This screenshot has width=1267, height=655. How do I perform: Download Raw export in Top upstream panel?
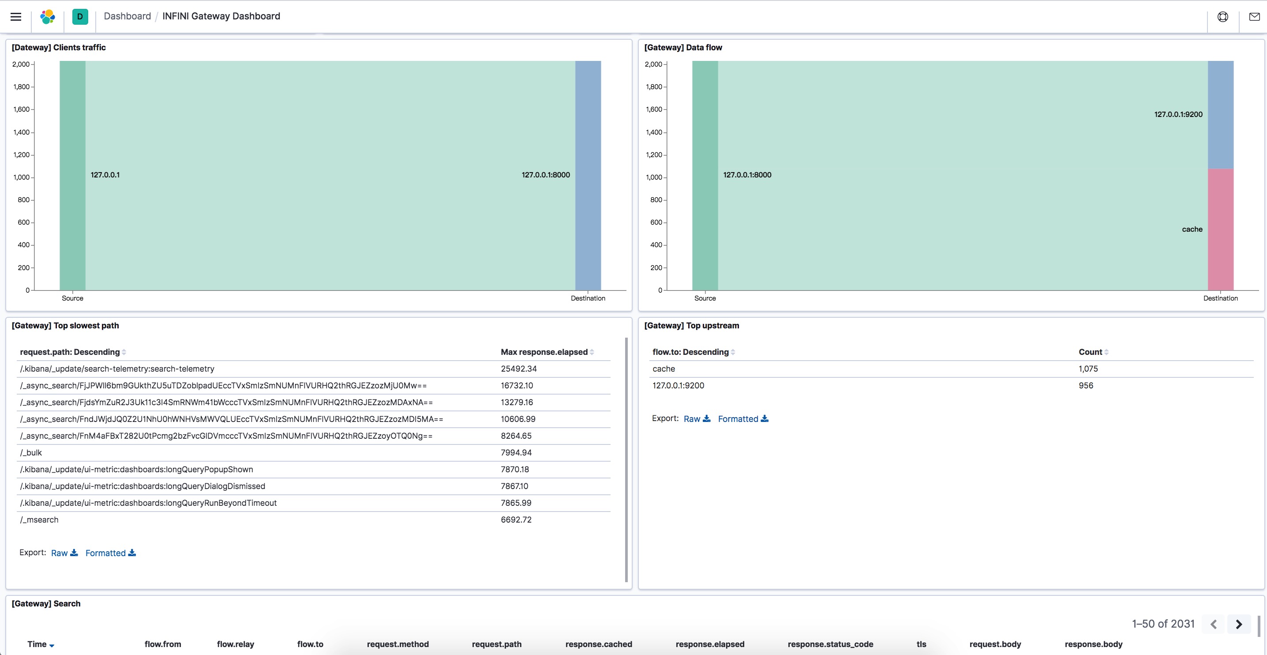click(697, 419)
